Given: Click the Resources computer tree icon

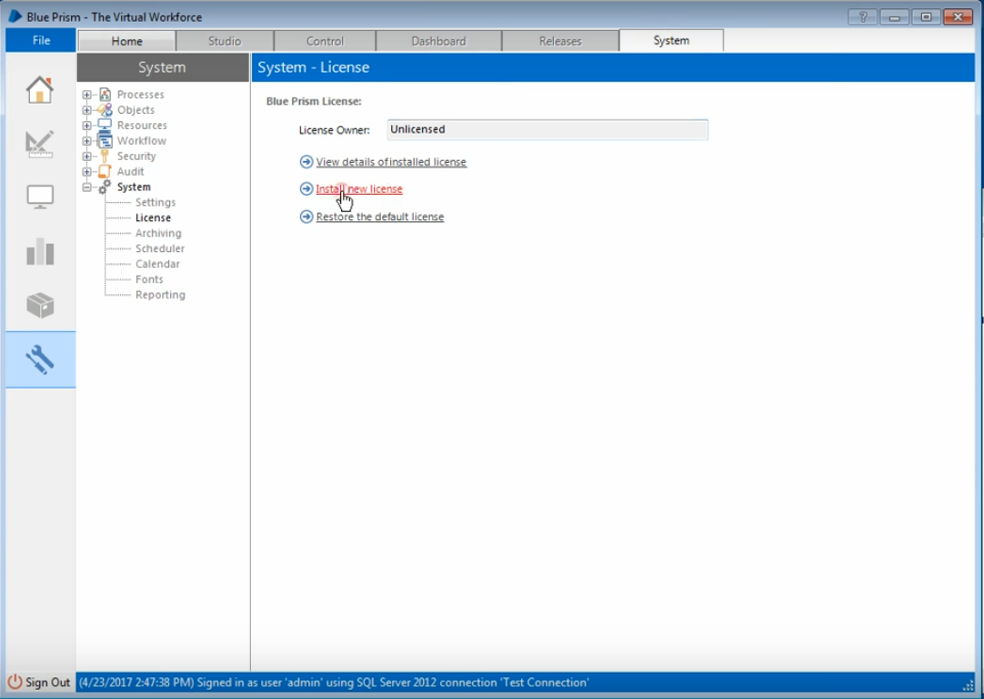Looking at the screenshot, I should pyautogui.click(x=105, y=125).
